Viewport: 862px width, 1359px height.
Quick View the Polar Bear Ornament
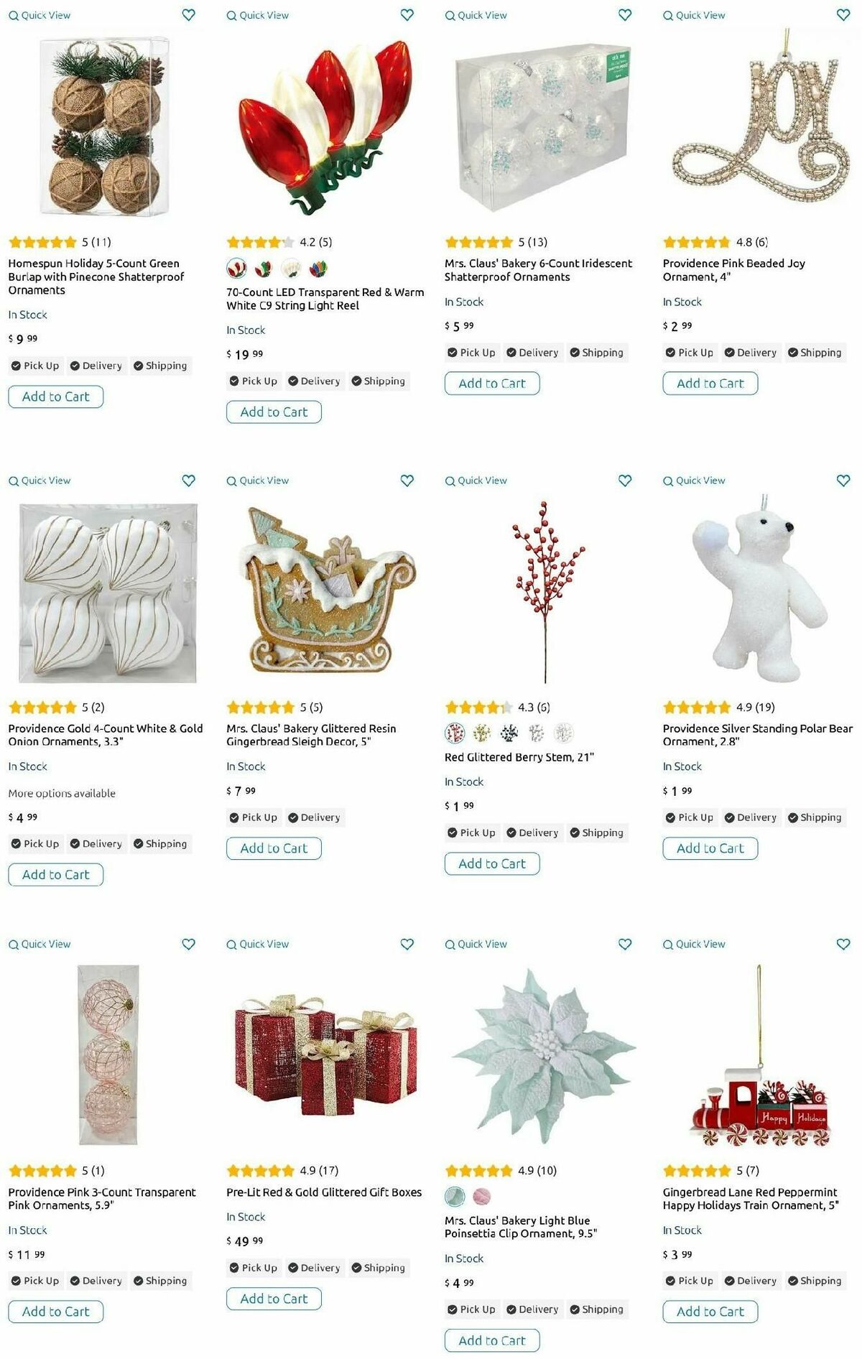pos(694,481)
